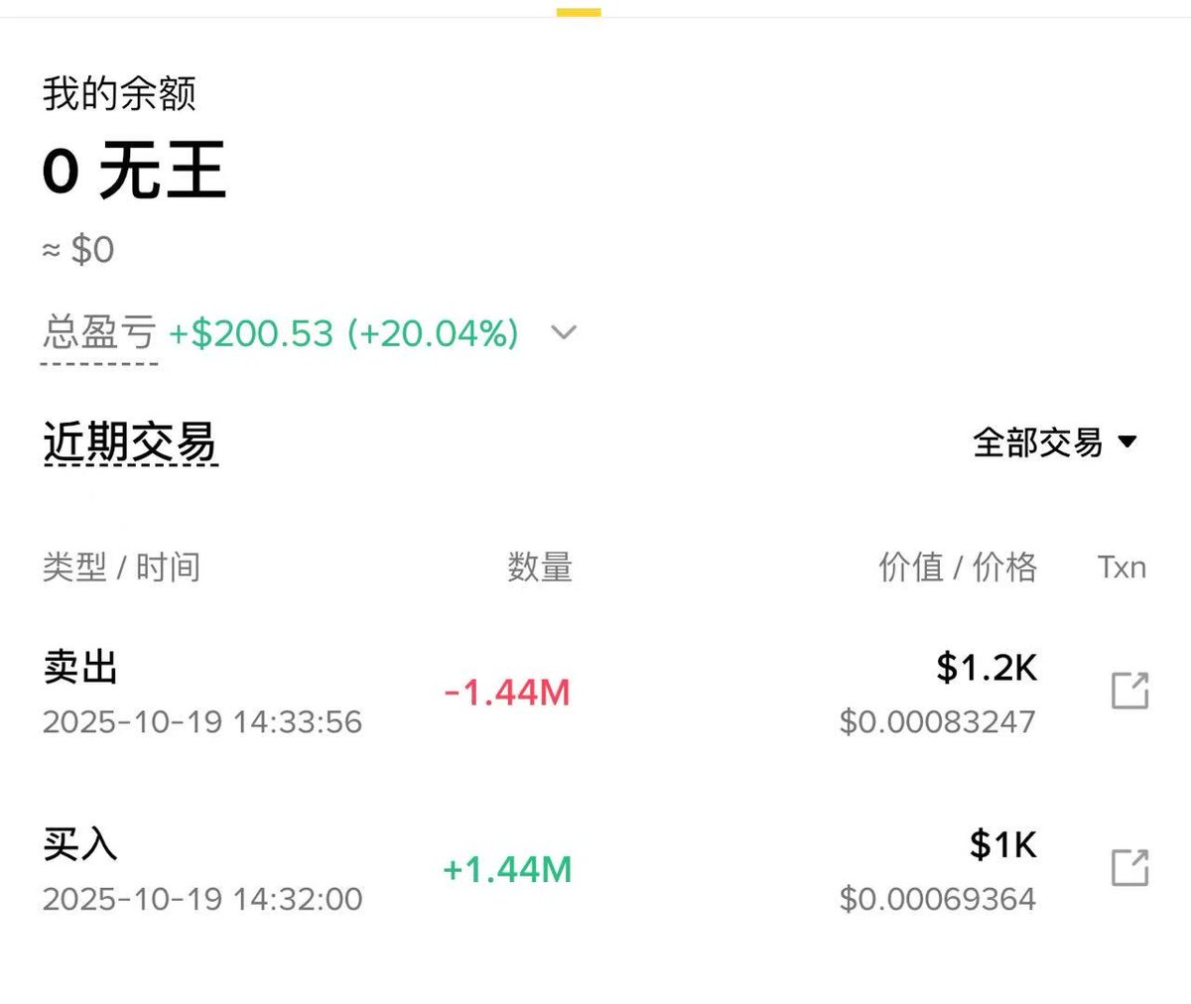Image resolution: width=1191 pixels, height=1004 pixels.
Task: Expand the total profit/loss chevron
Action: (563, 332)
